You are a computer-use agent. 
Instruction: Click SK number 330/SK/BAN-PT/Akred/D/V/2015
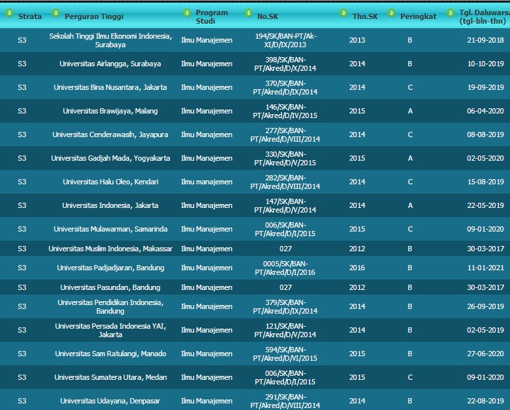[x=285, y=158]
